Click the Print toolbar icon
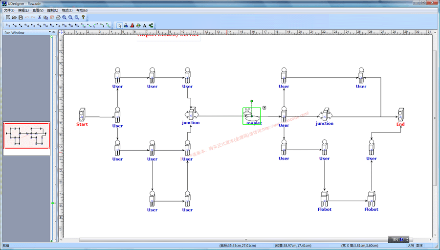This screenshot has height=250, width=440. pyautogui.click(x=58, y=18)
